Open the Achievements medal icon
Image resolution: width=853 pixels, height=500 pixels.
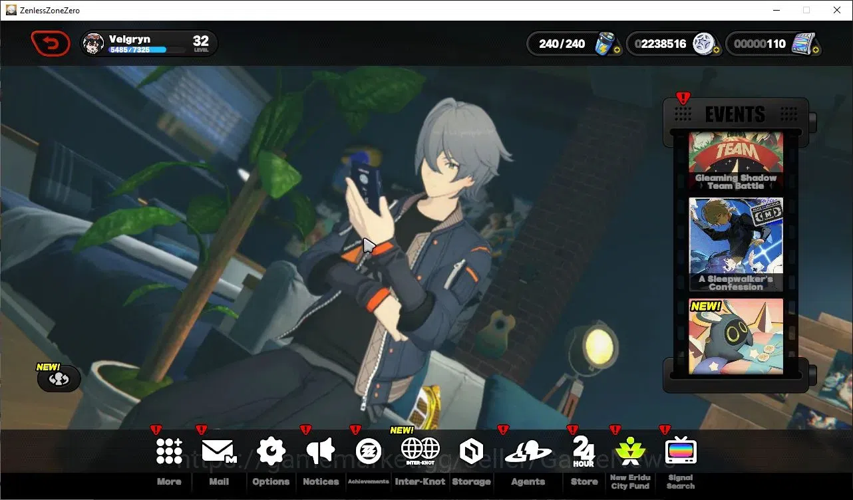[368, 451]
